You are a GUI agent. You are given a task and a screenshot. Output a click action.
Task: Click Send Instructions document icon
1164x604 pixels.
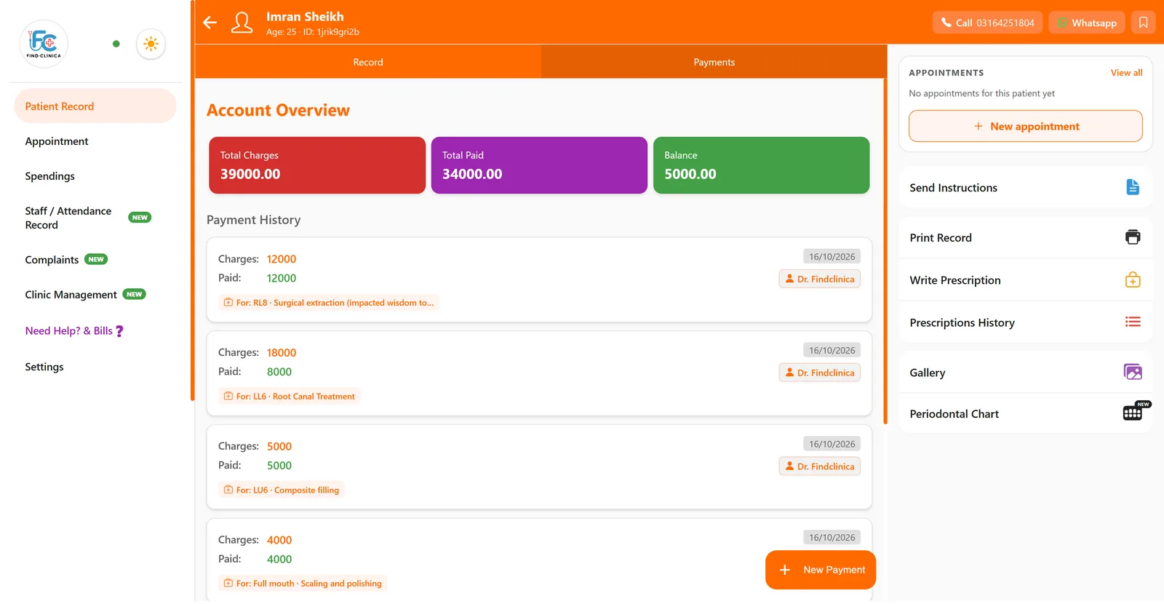[x=1133, y=187]
